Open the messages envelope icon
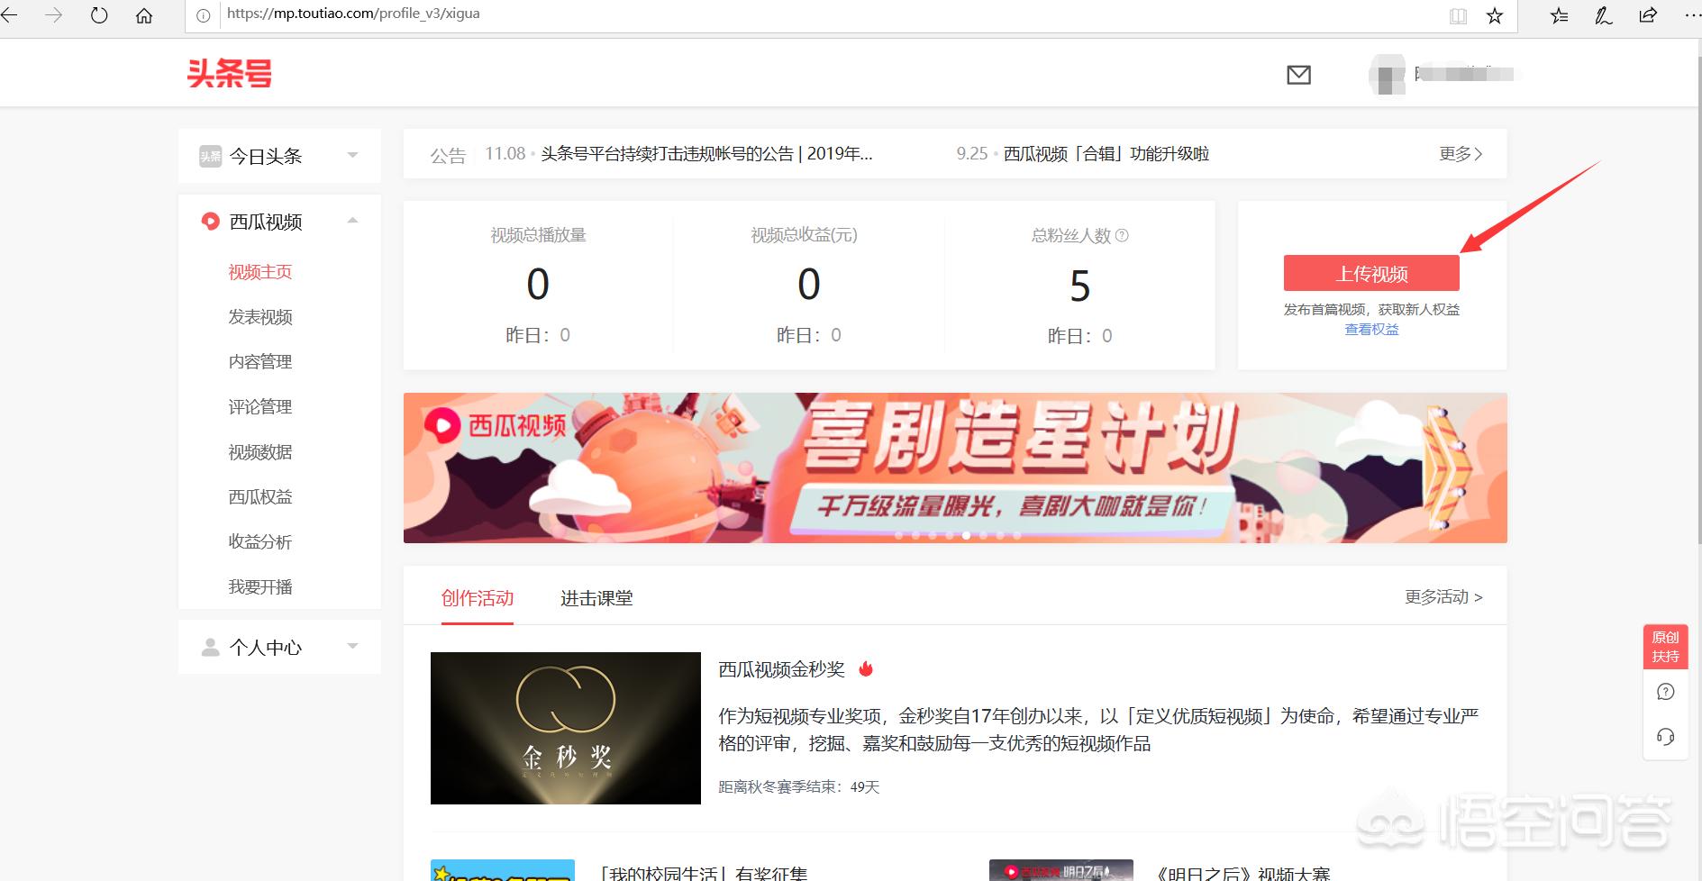Viewport: 1702px width, 881px height. click(x=1298, y=75)
